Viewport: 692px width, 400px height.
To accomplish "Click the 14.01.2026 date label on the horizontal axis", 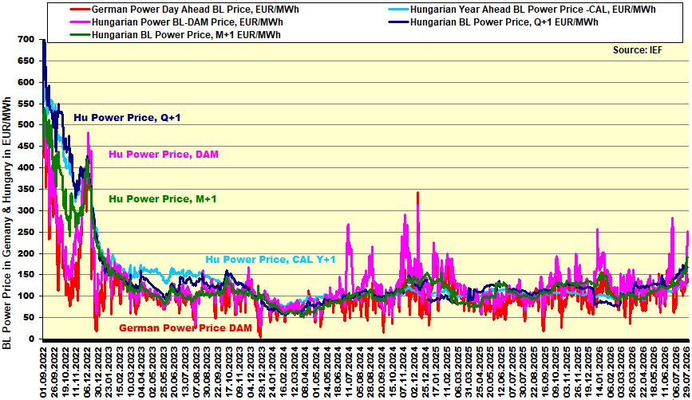I will 600,372.
